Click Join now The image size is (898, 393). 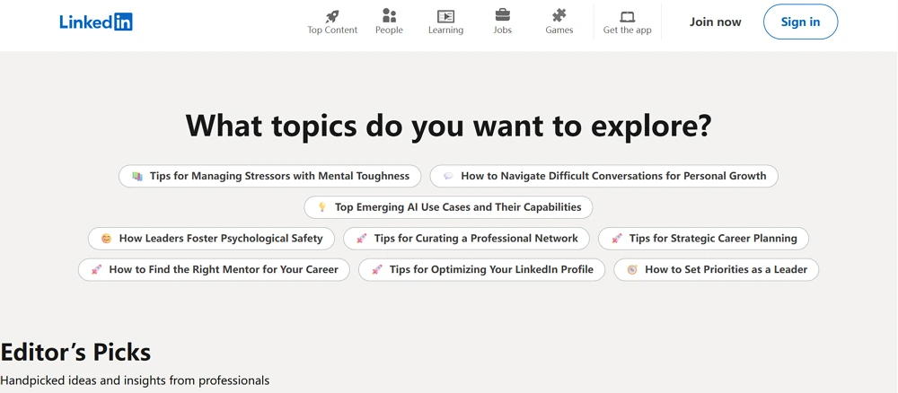(x=715, y=22)
